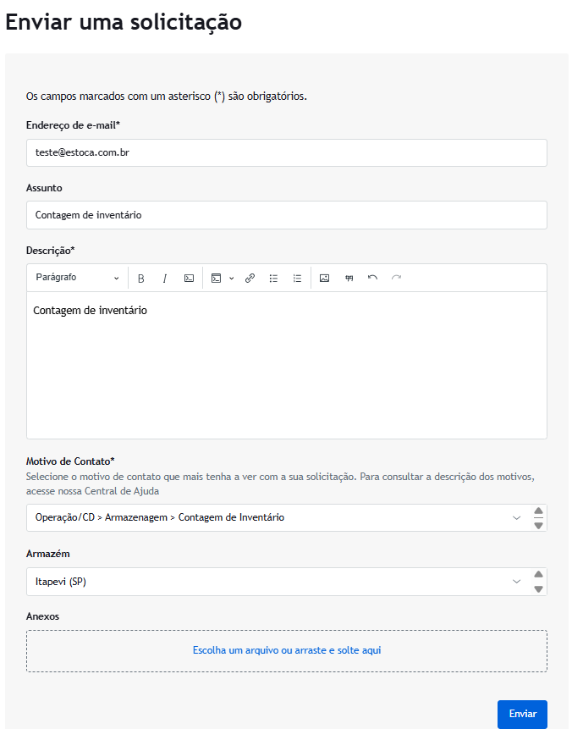Screen dimensions: 572x729
Task: Insert inline code in description
Action: (x=189, y=278)
